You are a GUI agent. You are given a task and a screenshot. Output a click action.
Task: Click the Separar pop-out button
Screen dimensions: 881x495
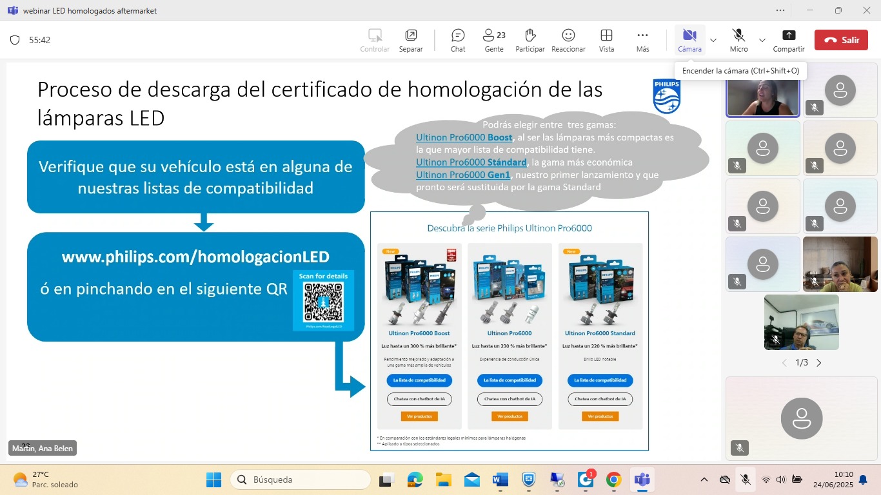tap(411, 40)
